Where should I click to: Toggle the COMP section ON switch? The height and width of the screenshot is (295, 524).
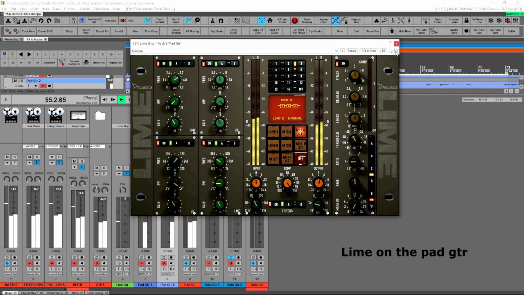[341, 64]
